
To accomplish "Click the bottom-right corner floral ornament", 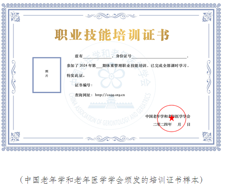I will [207, 137].
